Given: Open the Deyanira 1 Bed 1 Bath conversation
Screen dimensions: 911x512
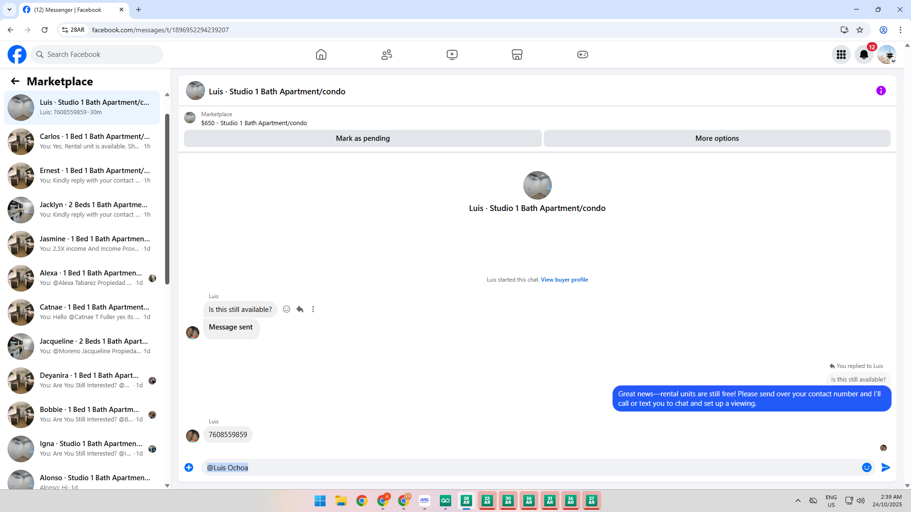Looking at the screenshot, I should (x=82, y=381).
